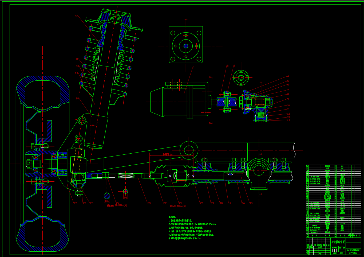
Task: Select part callout number 27
Action: [x=75, y=203]
